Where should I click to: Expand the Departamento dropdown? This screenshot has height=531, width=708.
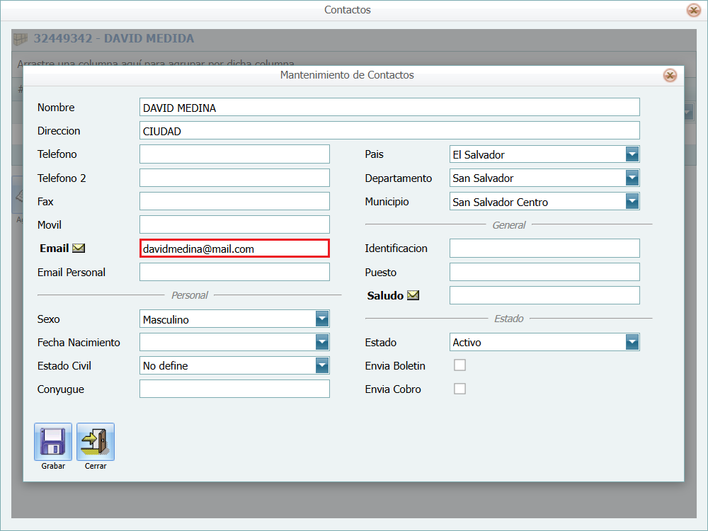(x=632, y=178)
